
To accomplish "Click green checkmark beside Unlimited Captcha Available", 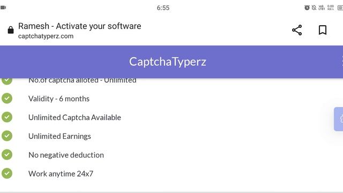I will [7, 117].
